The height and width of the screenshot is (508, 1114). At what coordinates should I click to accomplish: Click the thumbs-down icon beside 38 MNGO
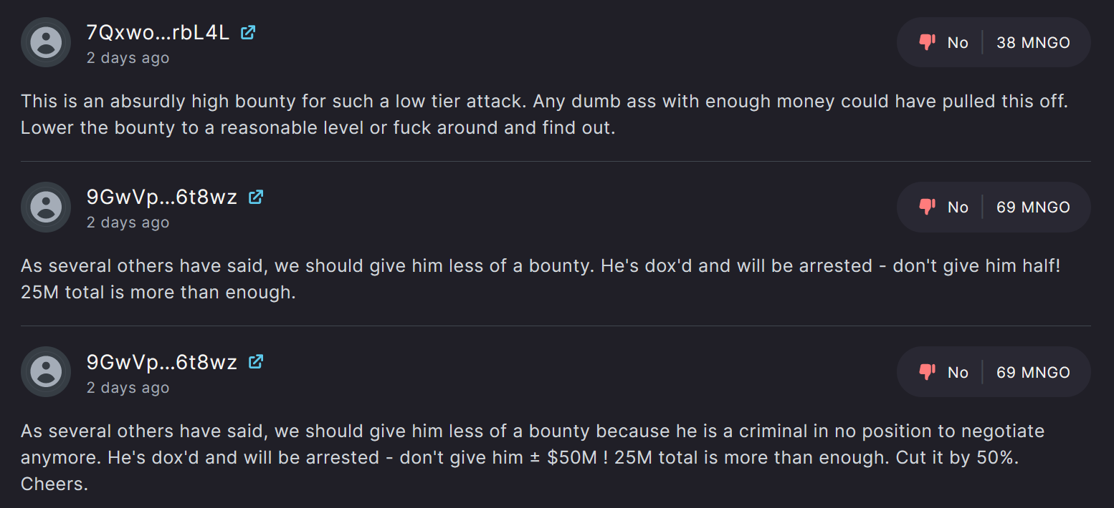[x=928, y=42]
